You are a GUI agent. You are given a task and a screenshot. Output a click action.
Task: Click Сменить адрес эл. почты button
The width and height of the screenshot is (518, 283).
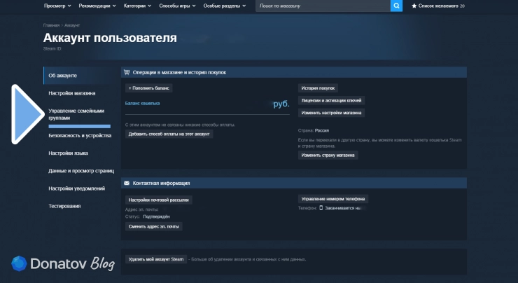click(x=153, y=226)
